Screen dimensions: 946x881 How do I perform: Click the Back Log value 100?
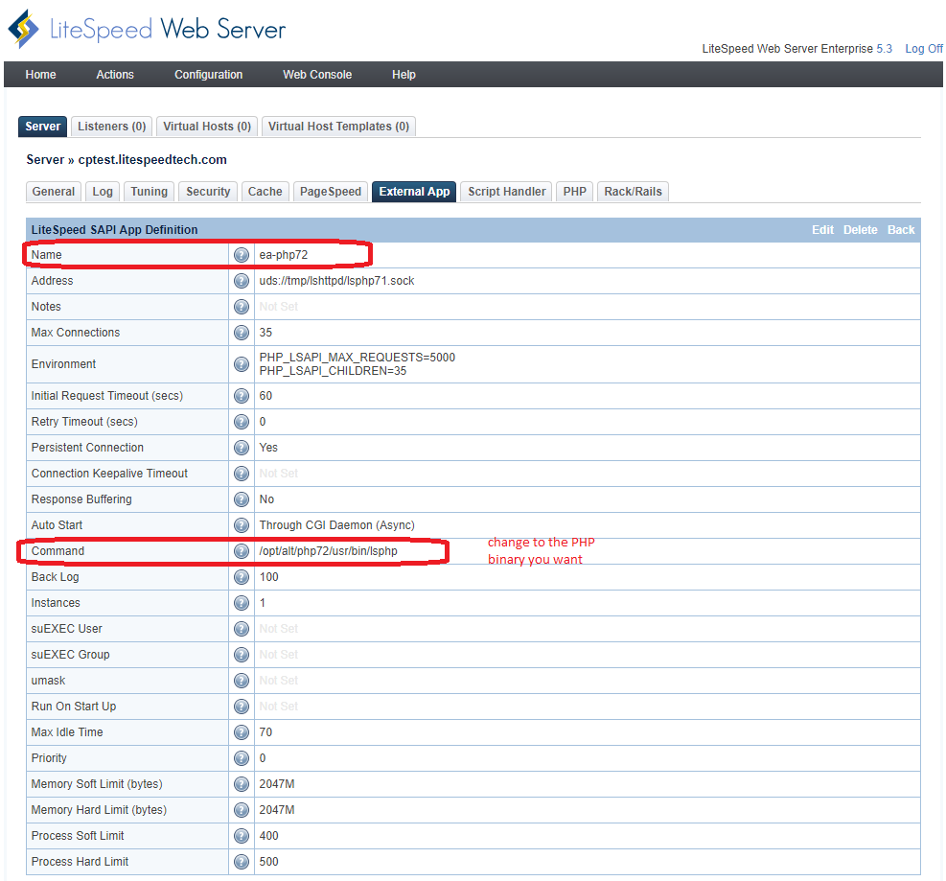coord(269,577)
